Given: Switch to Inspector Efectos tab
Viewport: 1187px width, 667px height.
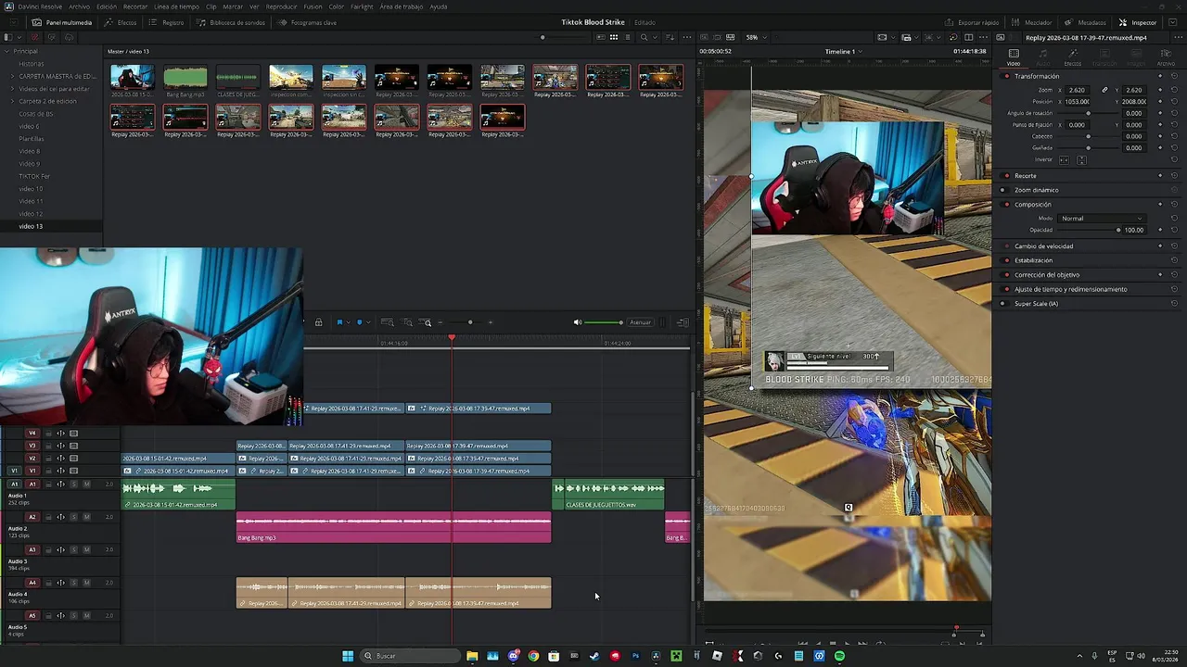Looking at the screenshot, I should pos(1072,57).
